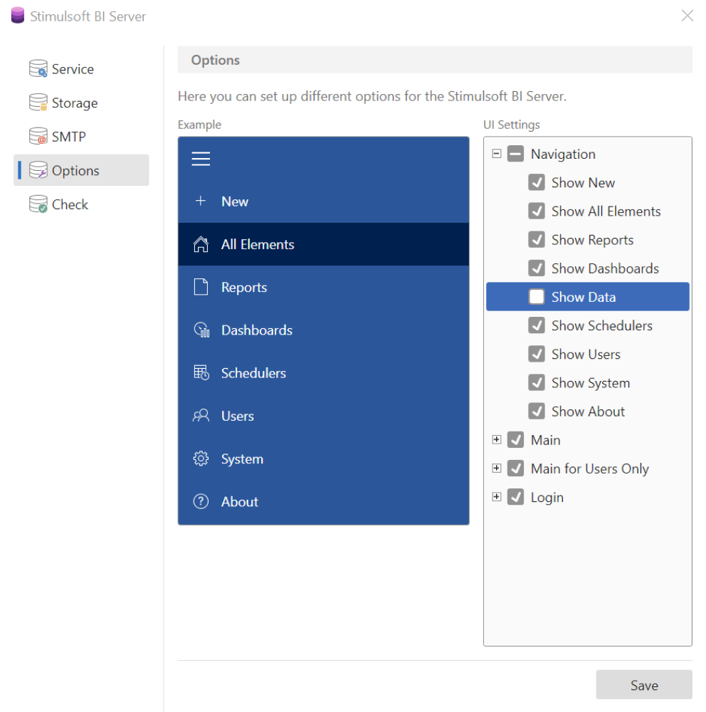Uncheck the Show All Elements checkbox
Image resolution: width=706 pixels, height=712 pixels.
tap(536, 211)
